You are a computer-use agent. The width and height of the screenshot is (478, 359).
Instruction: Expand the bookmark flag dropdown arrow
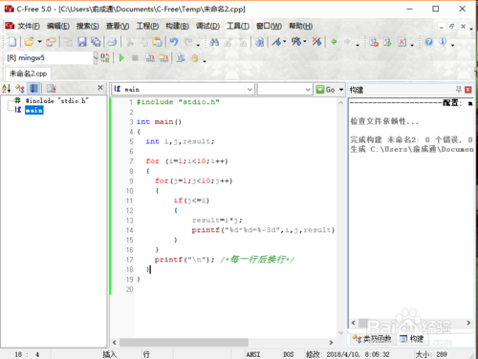click(x=285, y=42)
